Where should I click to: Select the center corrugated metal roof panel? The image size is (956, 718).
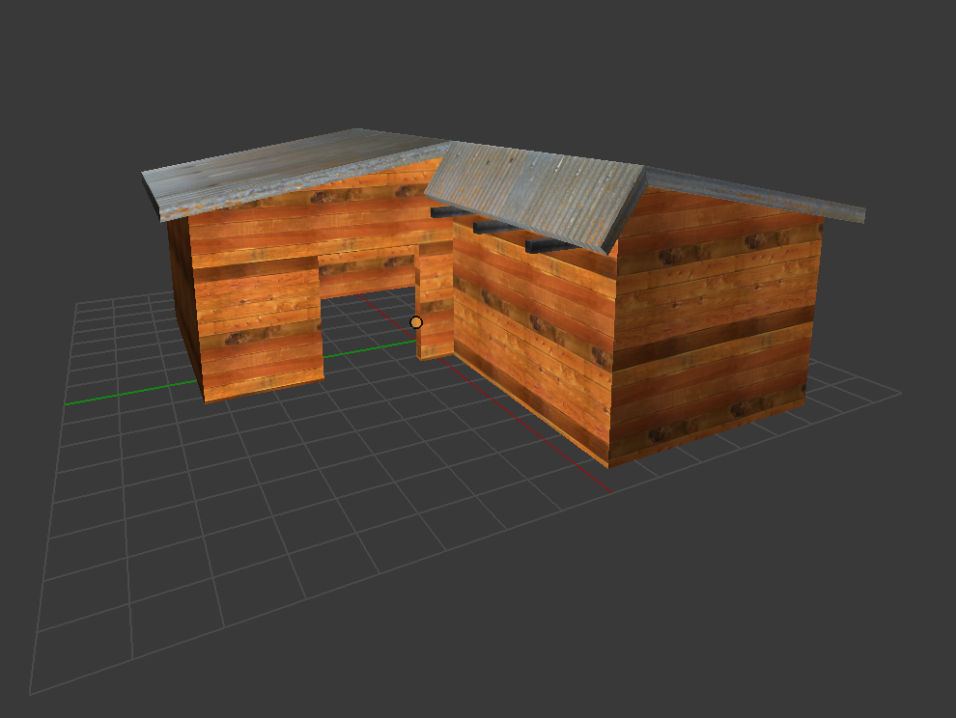(541, 190)
